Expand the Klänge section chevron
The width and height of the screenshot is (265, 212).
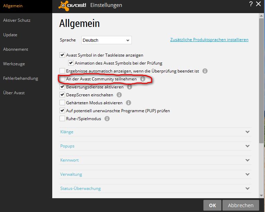coord(247,132)
